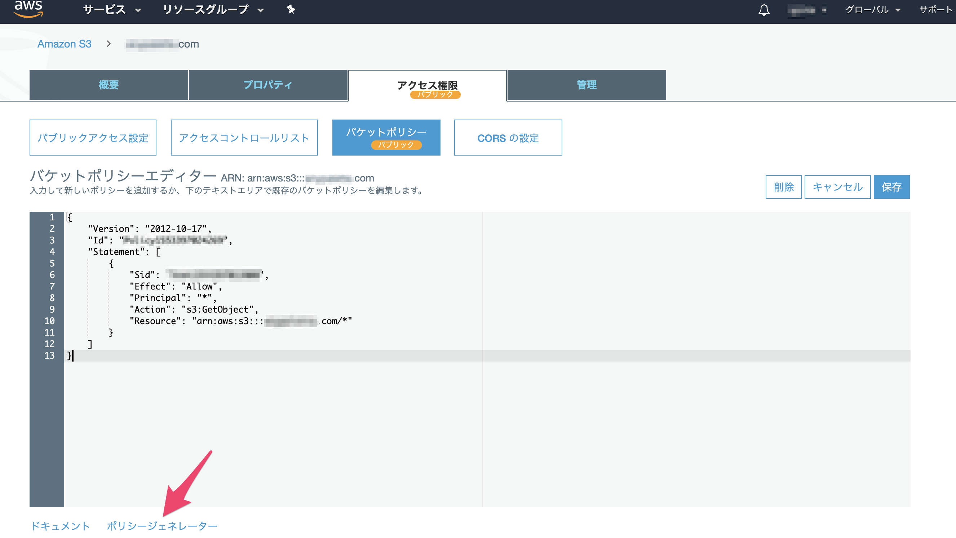
Task: Open the notifications bell
Action: pyautogui.click(x=764, y=10)
